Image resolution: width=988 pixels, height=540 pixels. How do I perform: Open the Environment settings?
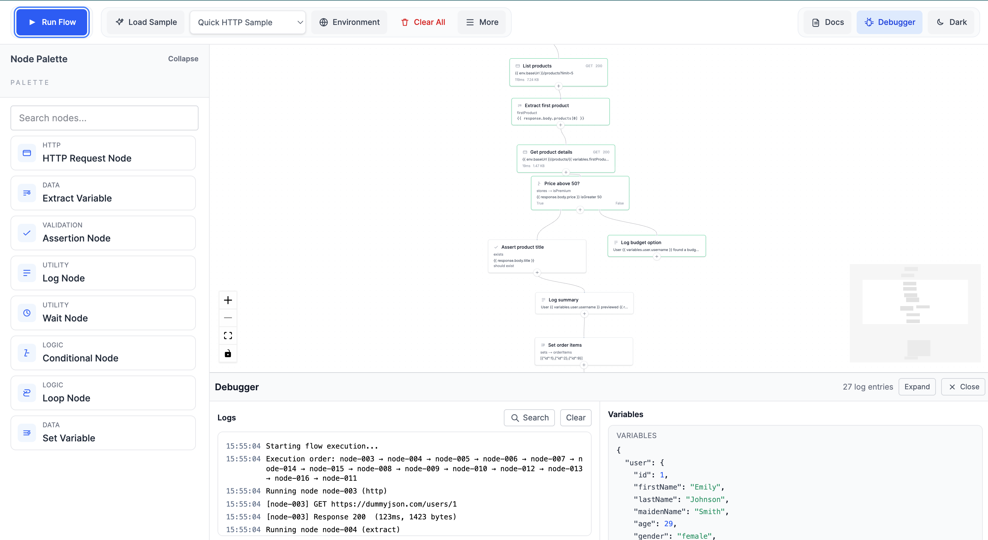coord(349,22)
